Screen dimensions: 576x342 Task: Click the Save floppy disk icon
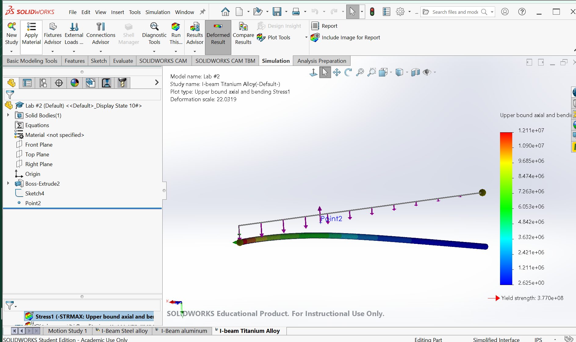tap(277, 12)
